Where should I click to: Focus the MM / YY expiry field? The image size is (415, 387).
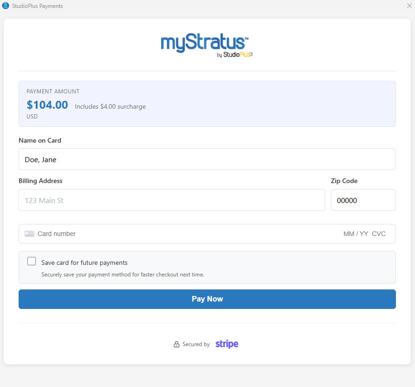(x=356, y=234)
